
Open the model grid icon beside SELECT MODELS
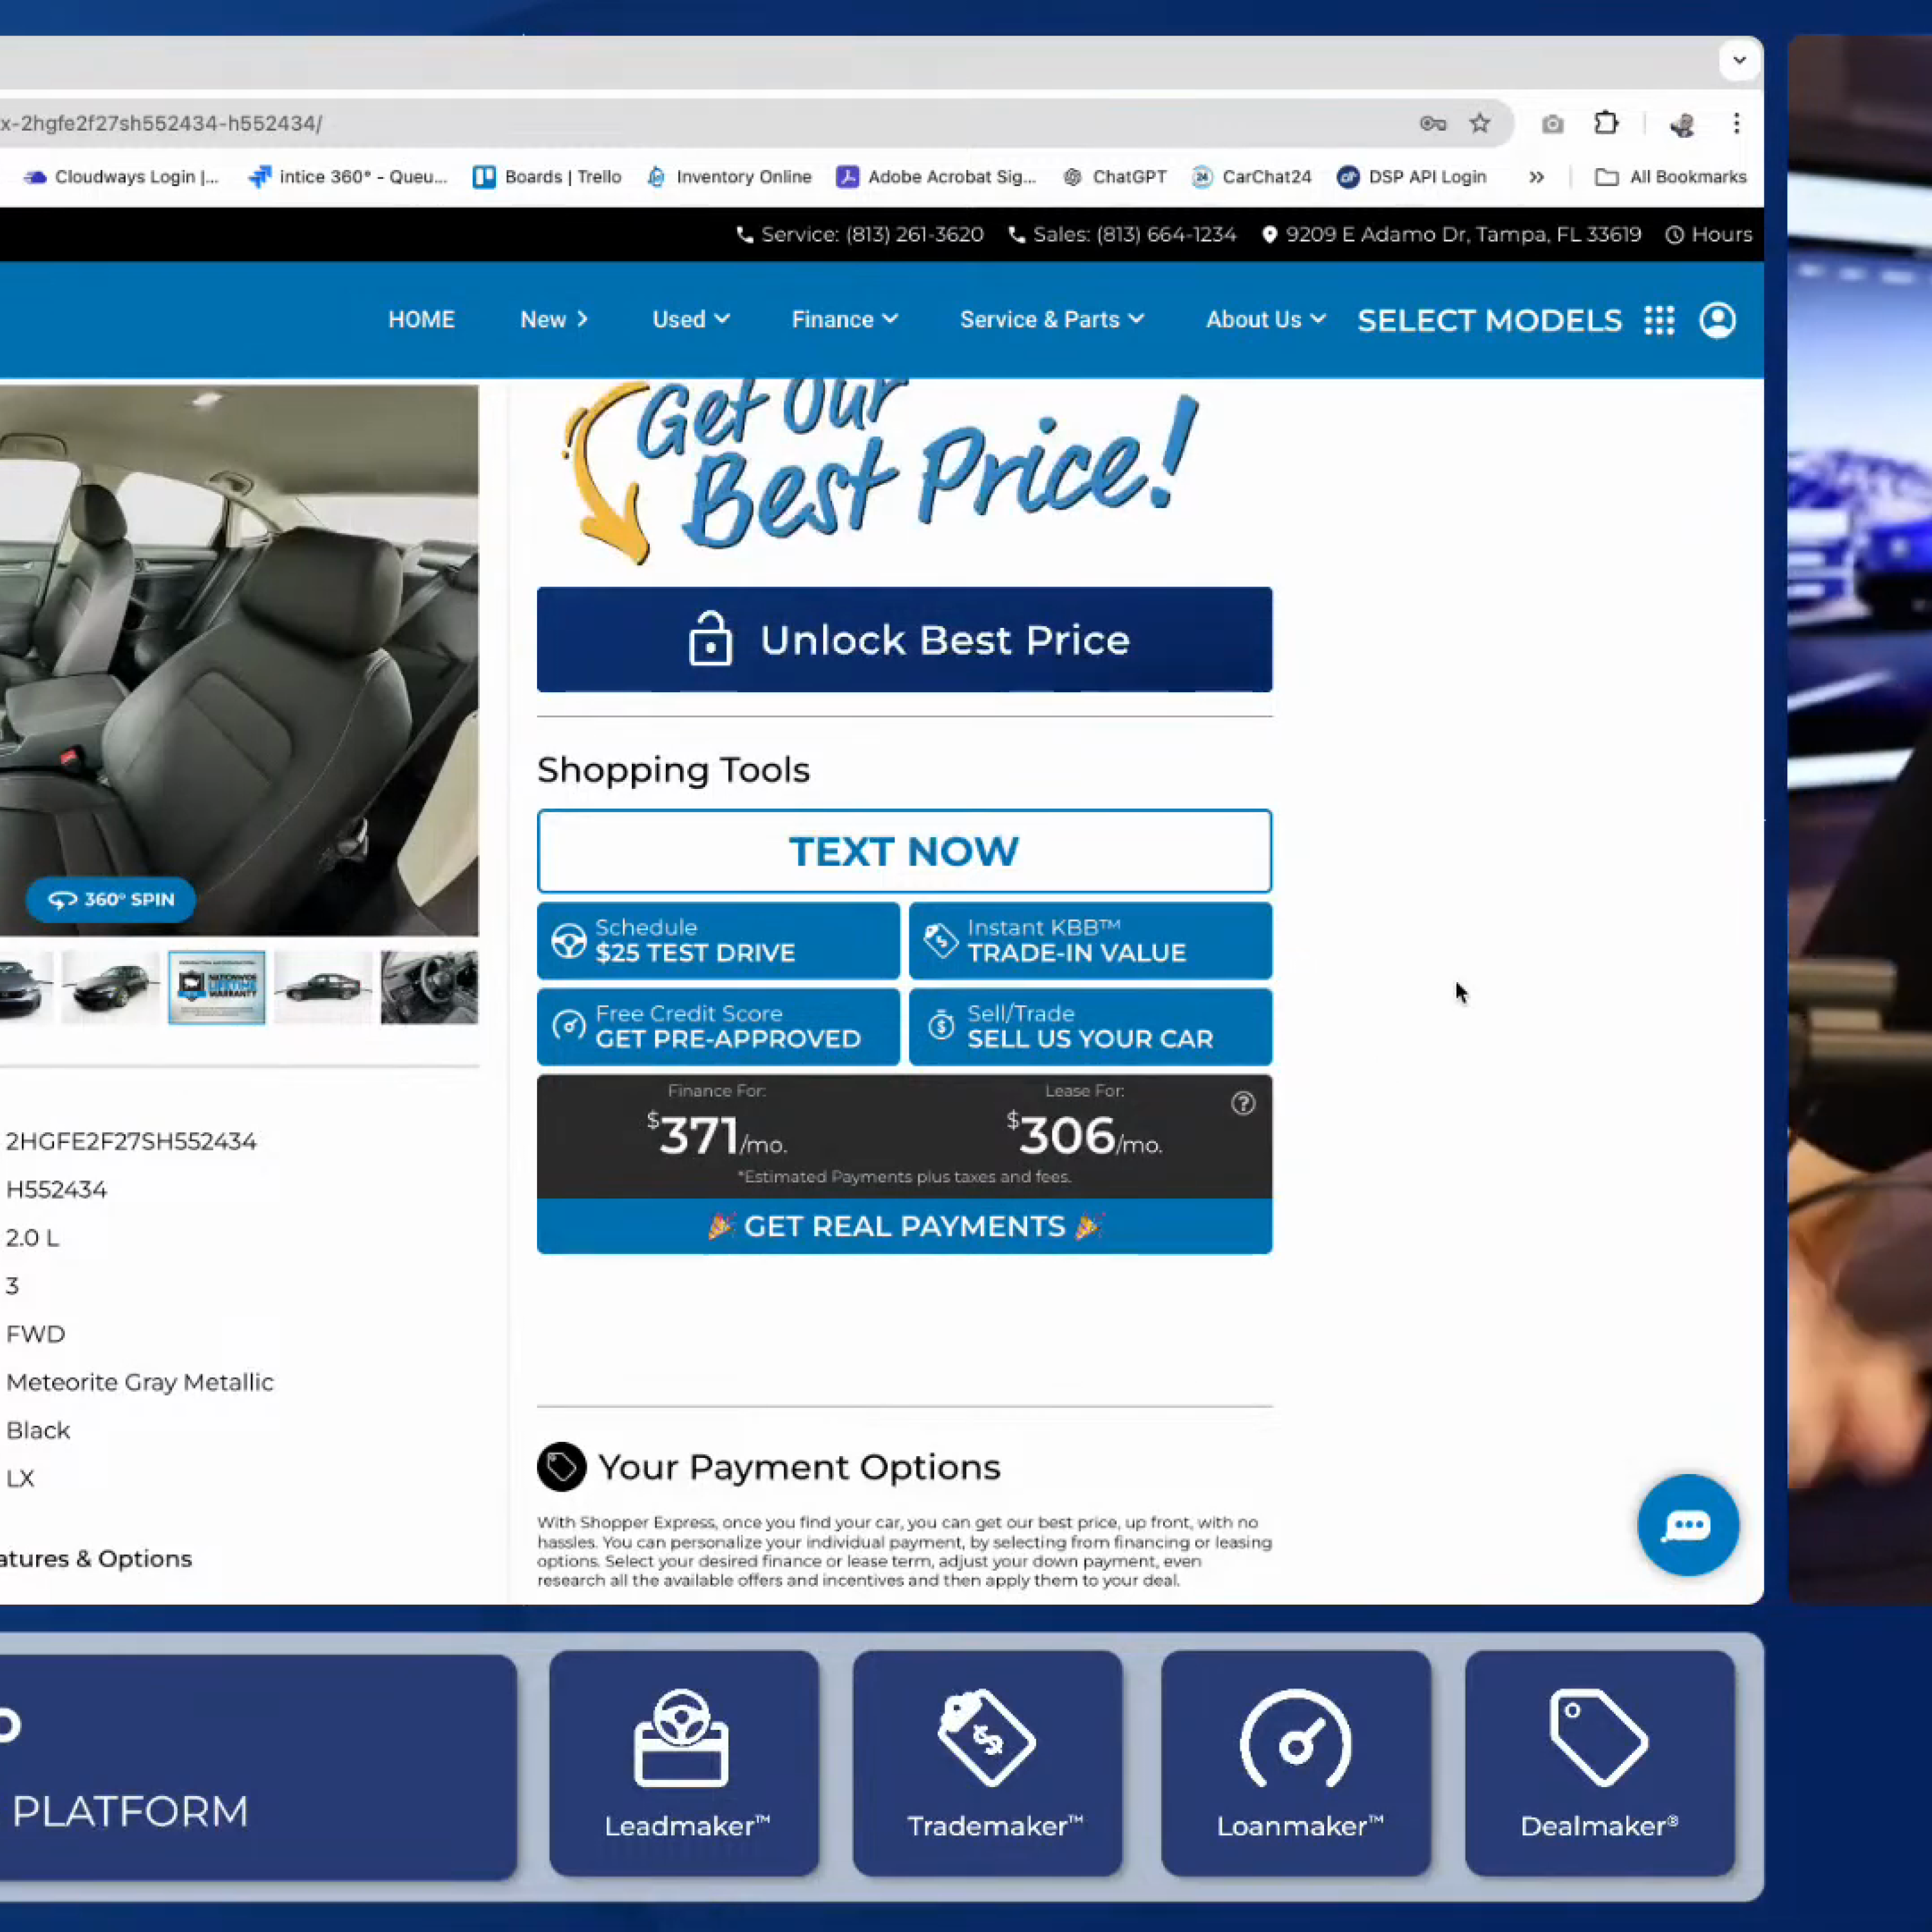1659,320
